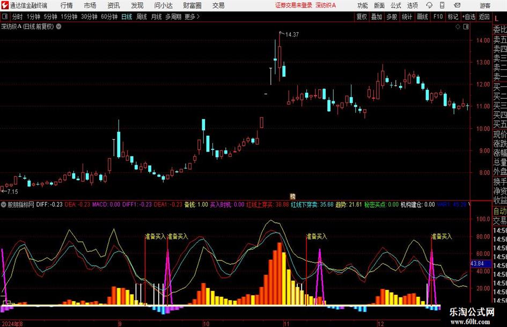Image resolution: width=507 pixels, height=327 pixels.
Task: Open the 发现 menu
Action: click(137, 5)
